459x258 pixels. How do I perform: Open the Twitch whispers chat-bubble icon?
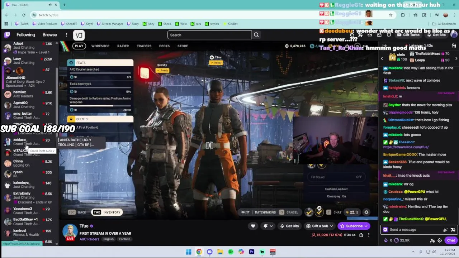[389, 35]
